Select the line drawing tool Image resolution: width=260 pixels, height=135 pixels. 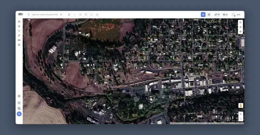75,15
